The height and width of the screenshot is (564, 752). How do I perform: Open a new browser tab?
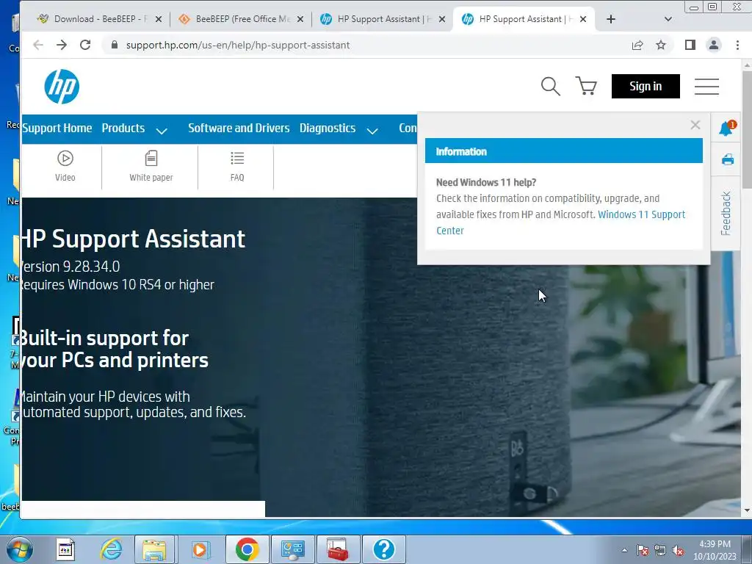coord(610,19)
